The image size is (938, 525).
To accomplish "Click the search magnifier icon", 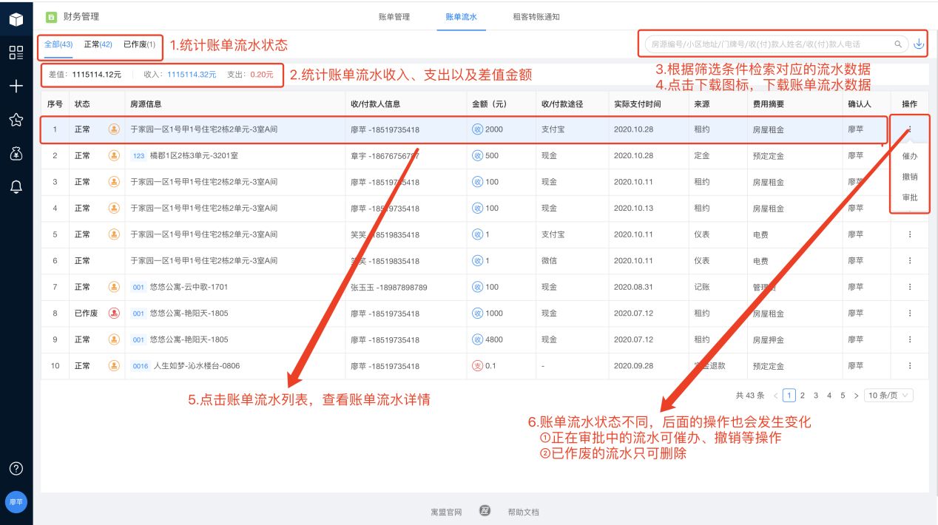I will pos(898,44).
